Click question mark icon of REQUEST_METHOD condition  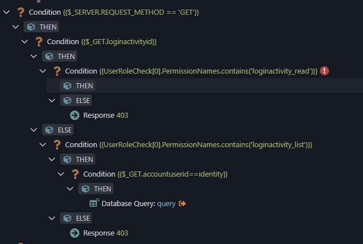20,12
